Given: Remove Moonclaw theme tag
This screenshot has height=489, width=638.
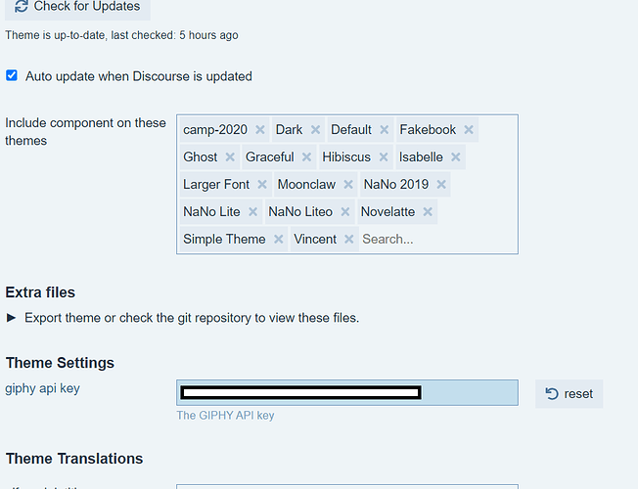Looking at the screenshot, I should pos(348,184).
